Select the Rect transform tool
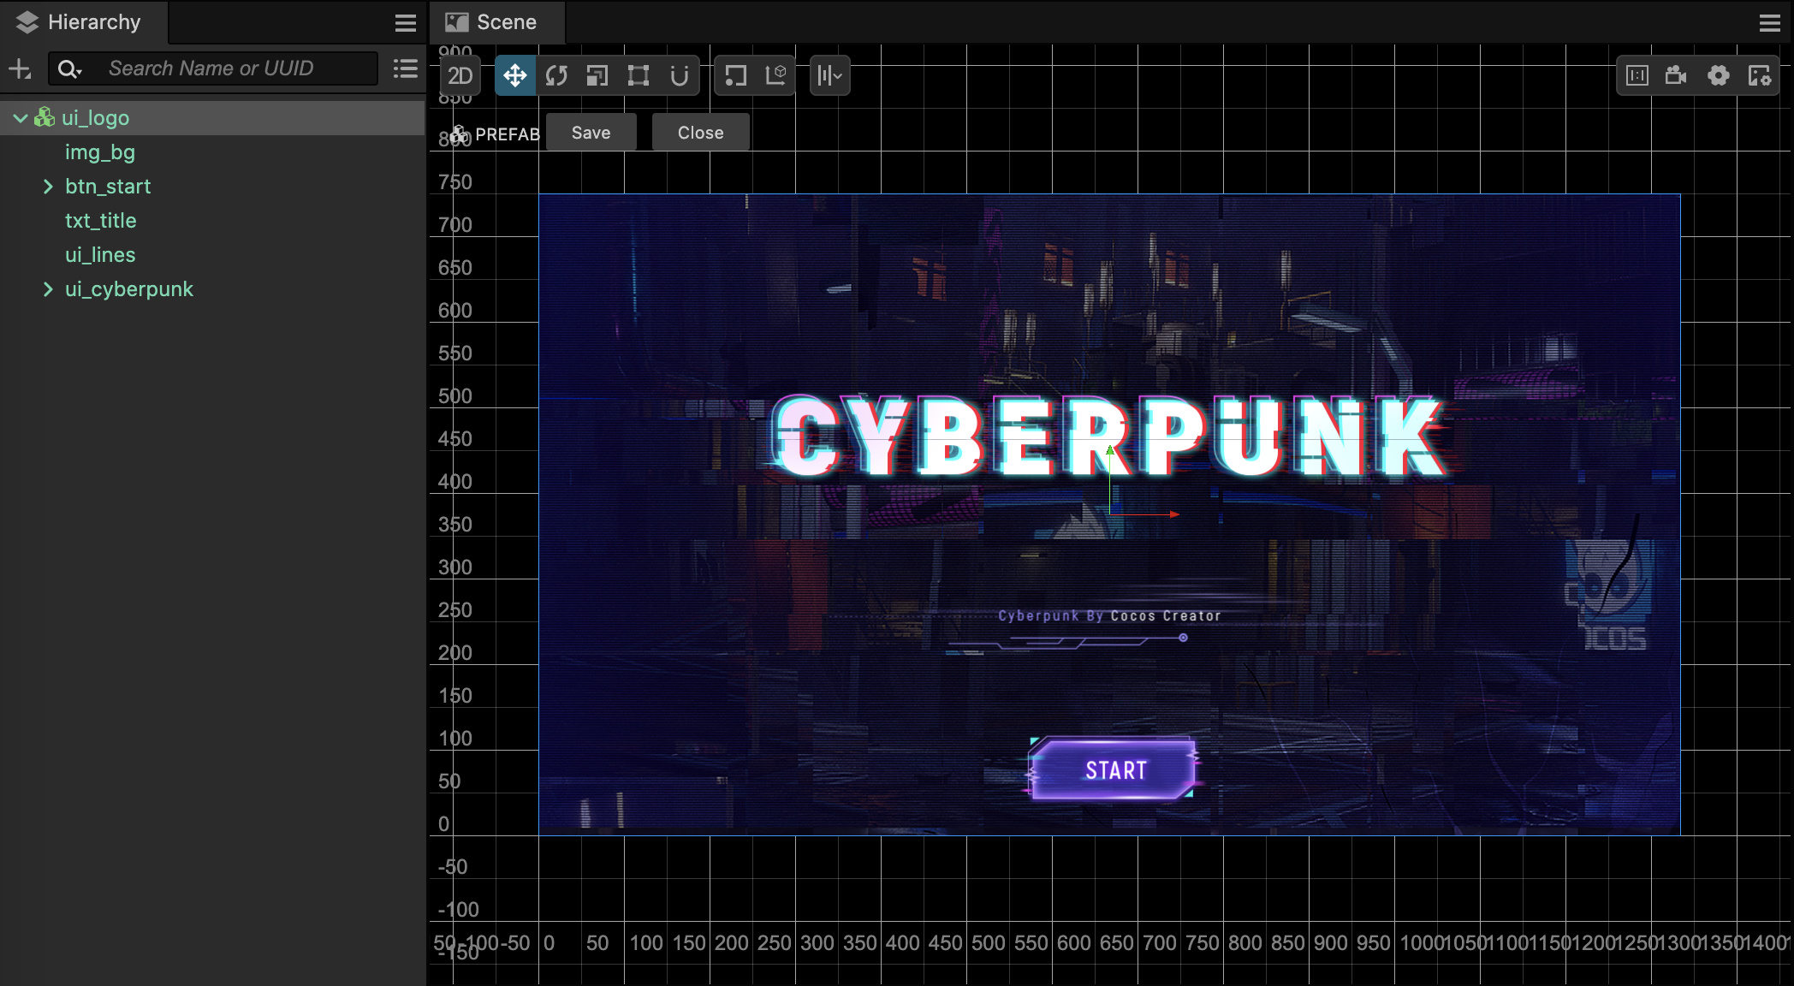The height and width of the screenshot is (986, 1794). [x=638, y=75]
